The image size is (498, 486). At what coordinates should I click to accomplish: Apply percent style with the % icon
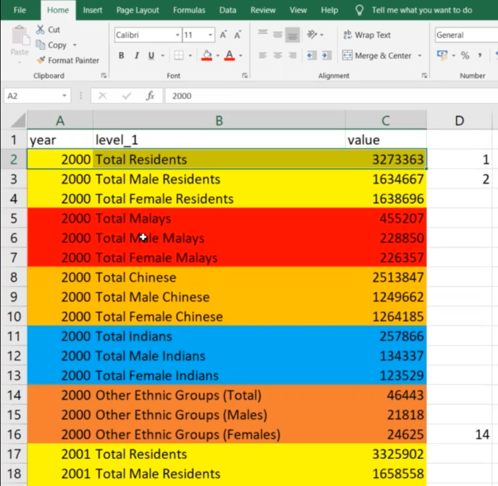tap(465, 56)
